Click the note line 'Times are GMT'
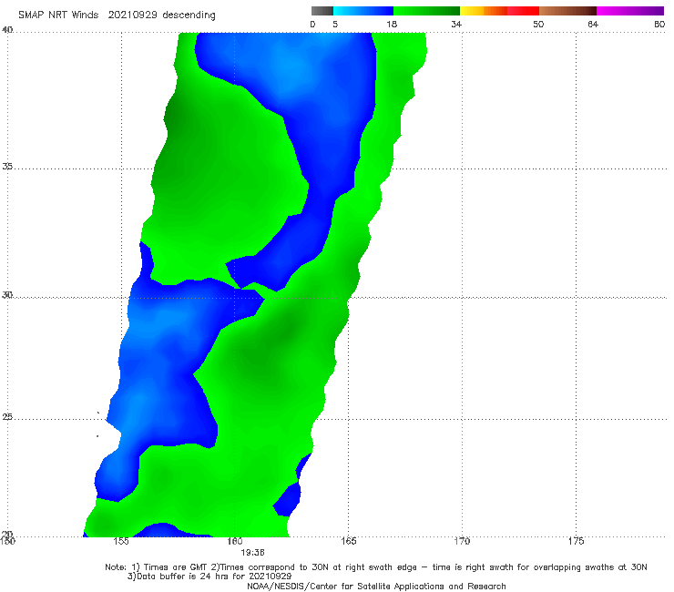Screen dimensions: 674x592 click(176, 567)
